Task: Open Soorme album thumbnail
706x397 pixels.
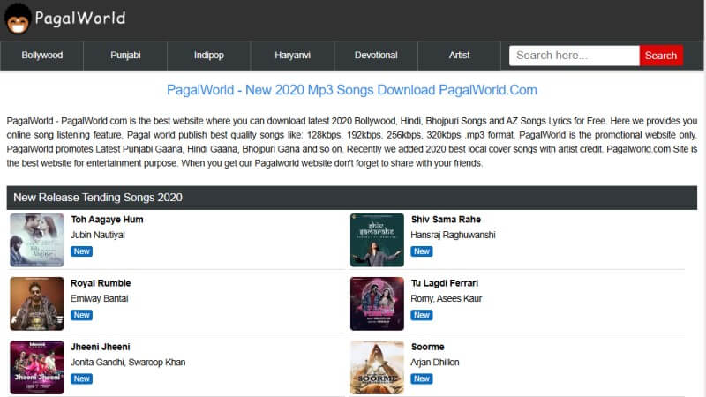Action: [x=378, y=367]
